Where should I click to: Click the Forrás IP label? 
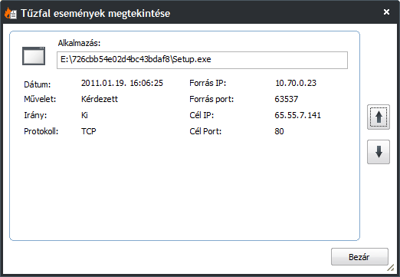(208, 83)
